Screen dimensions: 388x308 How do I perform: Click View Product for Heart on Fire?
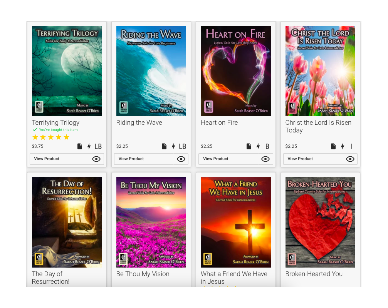pos(235,159)
